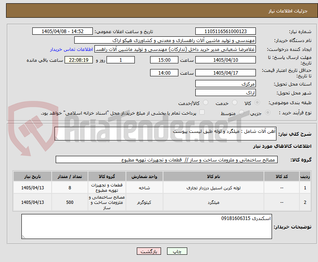The width and height of the screenshot is (318, 262).
Task: Click the واحد شمارش column header
Action: pos(144,176)
